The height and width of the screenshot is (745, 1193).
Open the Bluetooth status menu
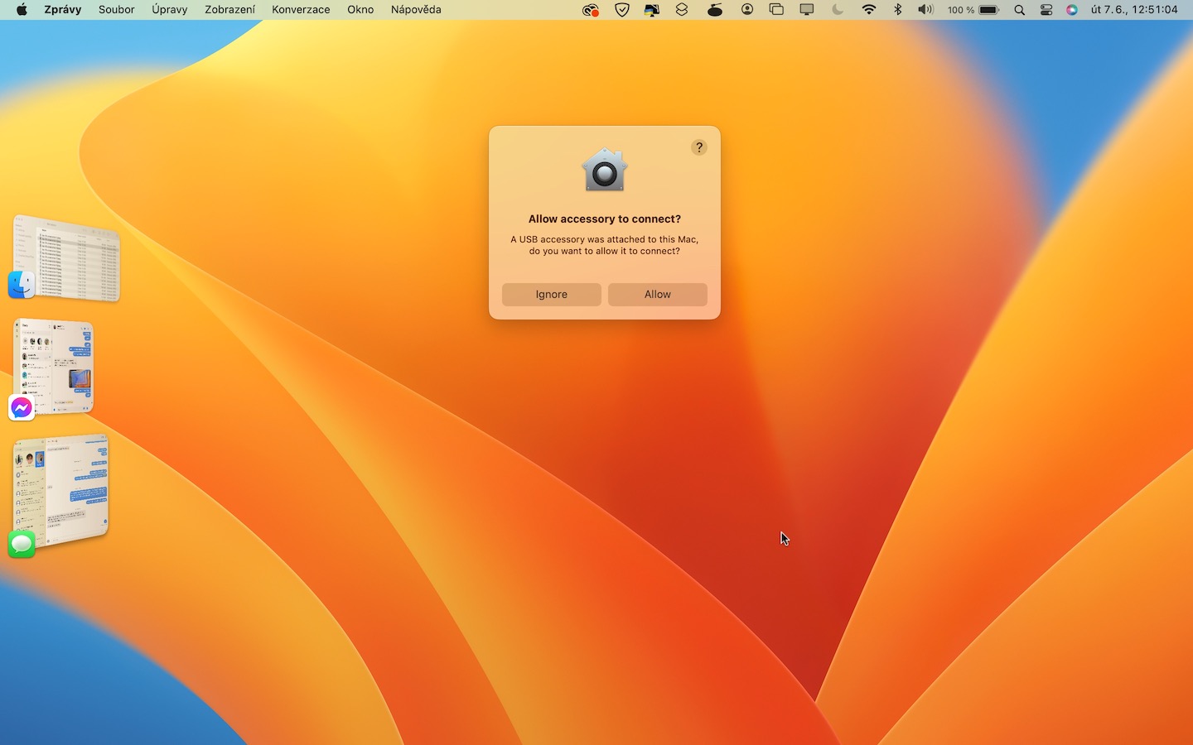[x=897, y=10]
